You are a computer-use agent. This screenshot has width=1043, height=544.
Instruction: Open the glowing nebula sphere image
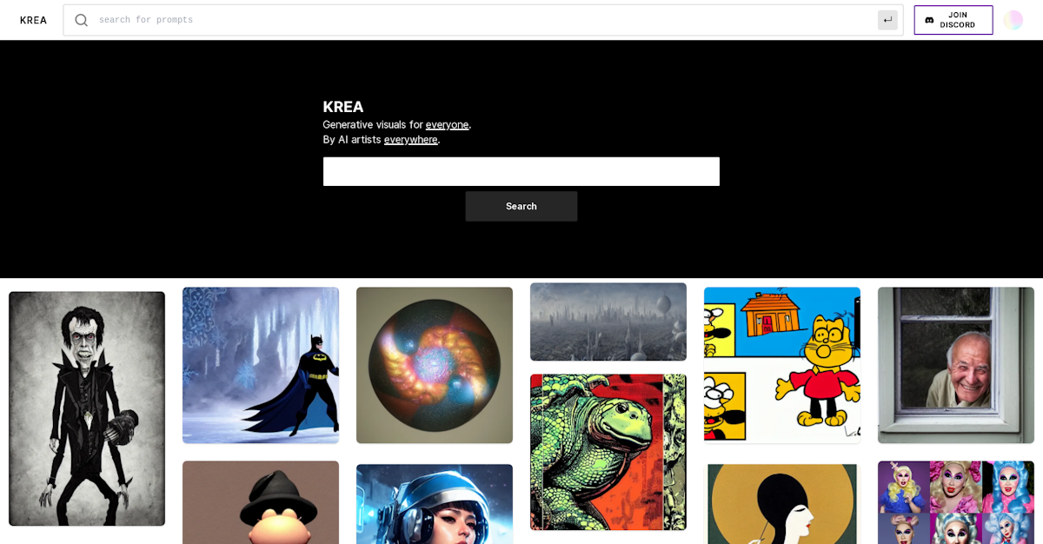click(435, 365)
